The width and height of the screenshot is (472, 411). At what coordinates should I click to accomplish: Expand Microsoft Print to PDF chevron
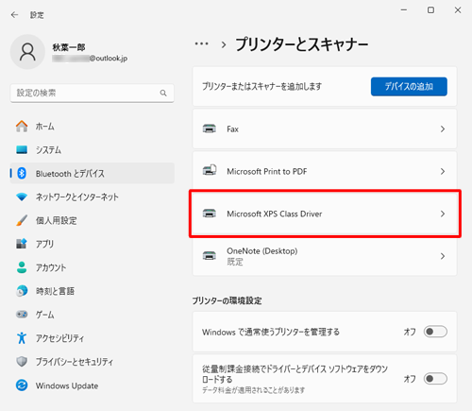(443, 171)
